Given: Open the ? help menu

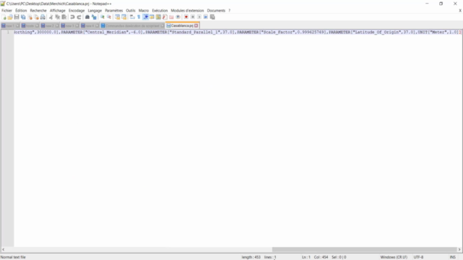Looking at the screenshot, I should click(229, 11).
